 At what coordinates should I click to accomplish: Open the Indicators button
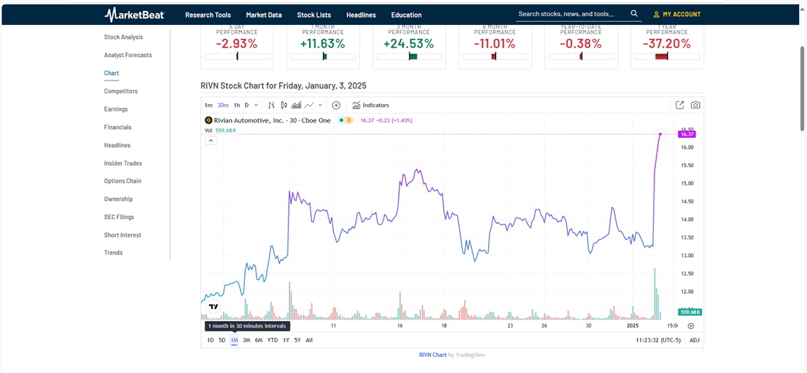(370, 106)
